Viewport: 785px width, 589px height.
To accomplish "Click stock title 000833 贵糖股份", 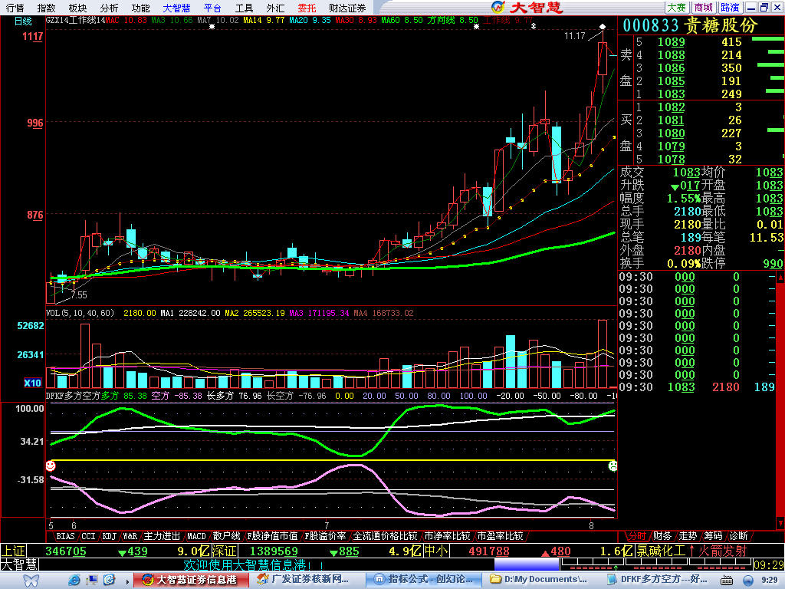I will pyautogui.click(x=691, y=25).
